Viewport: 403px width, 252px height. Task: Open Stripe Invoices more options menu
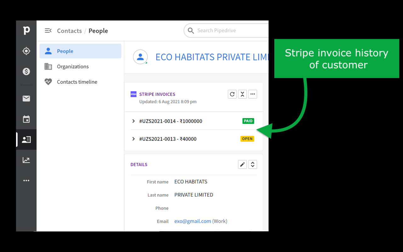(253, 94)
